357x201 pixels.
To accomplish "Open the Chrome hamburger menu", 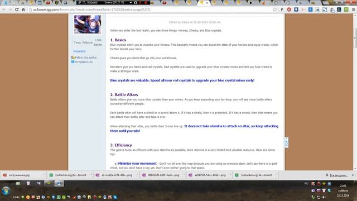I will pos(353,9).
